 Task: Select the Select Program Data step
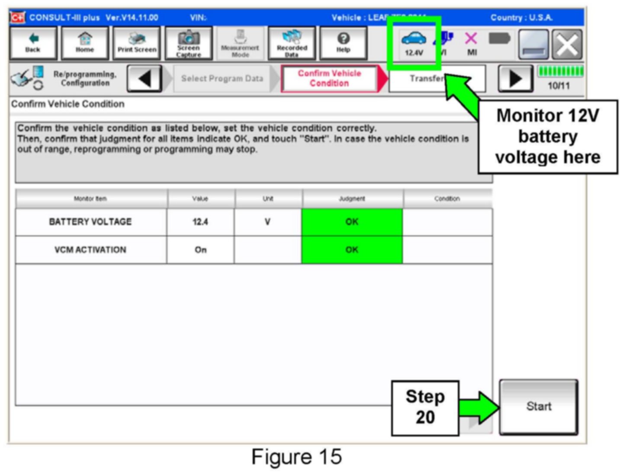pos(222,79)
